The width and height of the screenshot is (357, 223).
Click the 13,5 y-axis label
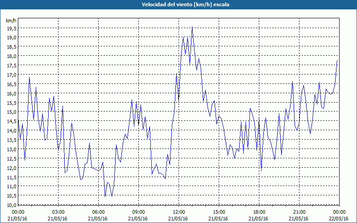(11, 140)
